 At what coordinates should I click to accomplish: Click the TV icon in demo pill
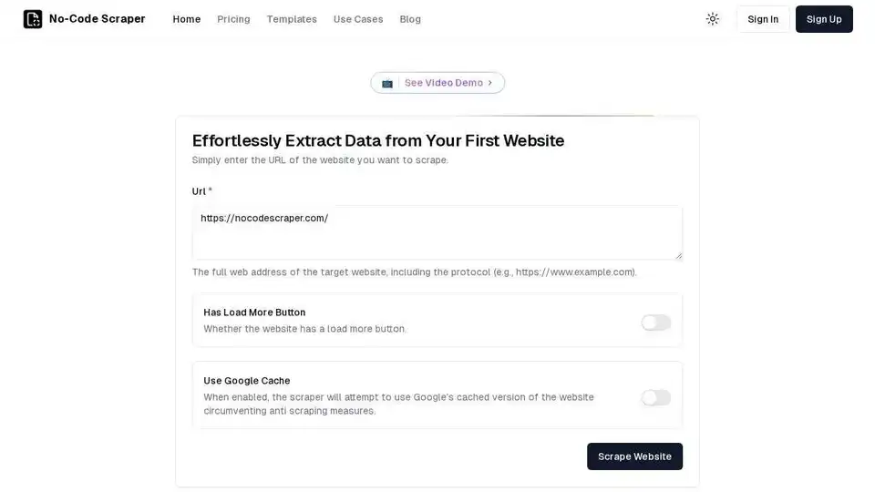[387, 83]
